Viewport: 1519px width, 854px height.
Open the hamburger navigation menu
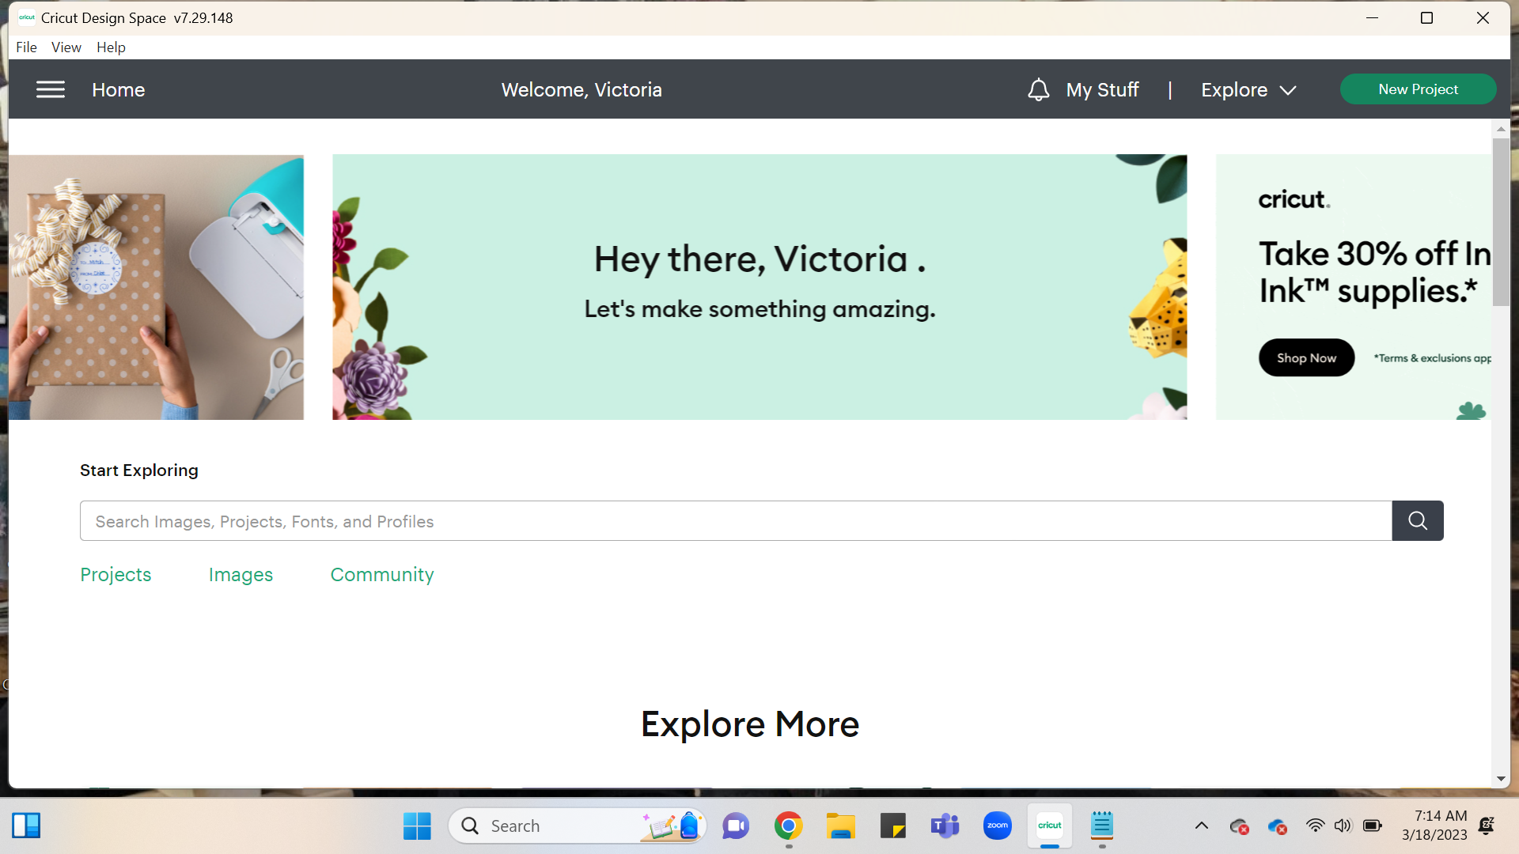[x=50, y=89]
